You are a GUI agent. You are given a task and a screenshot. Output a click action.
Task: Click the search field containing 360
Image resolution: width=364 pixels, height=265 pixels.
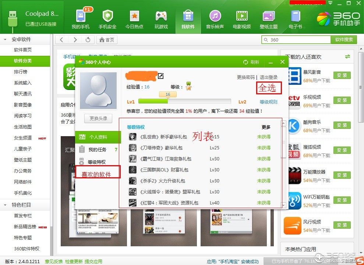pyautogui.click(x=296, y=40)
